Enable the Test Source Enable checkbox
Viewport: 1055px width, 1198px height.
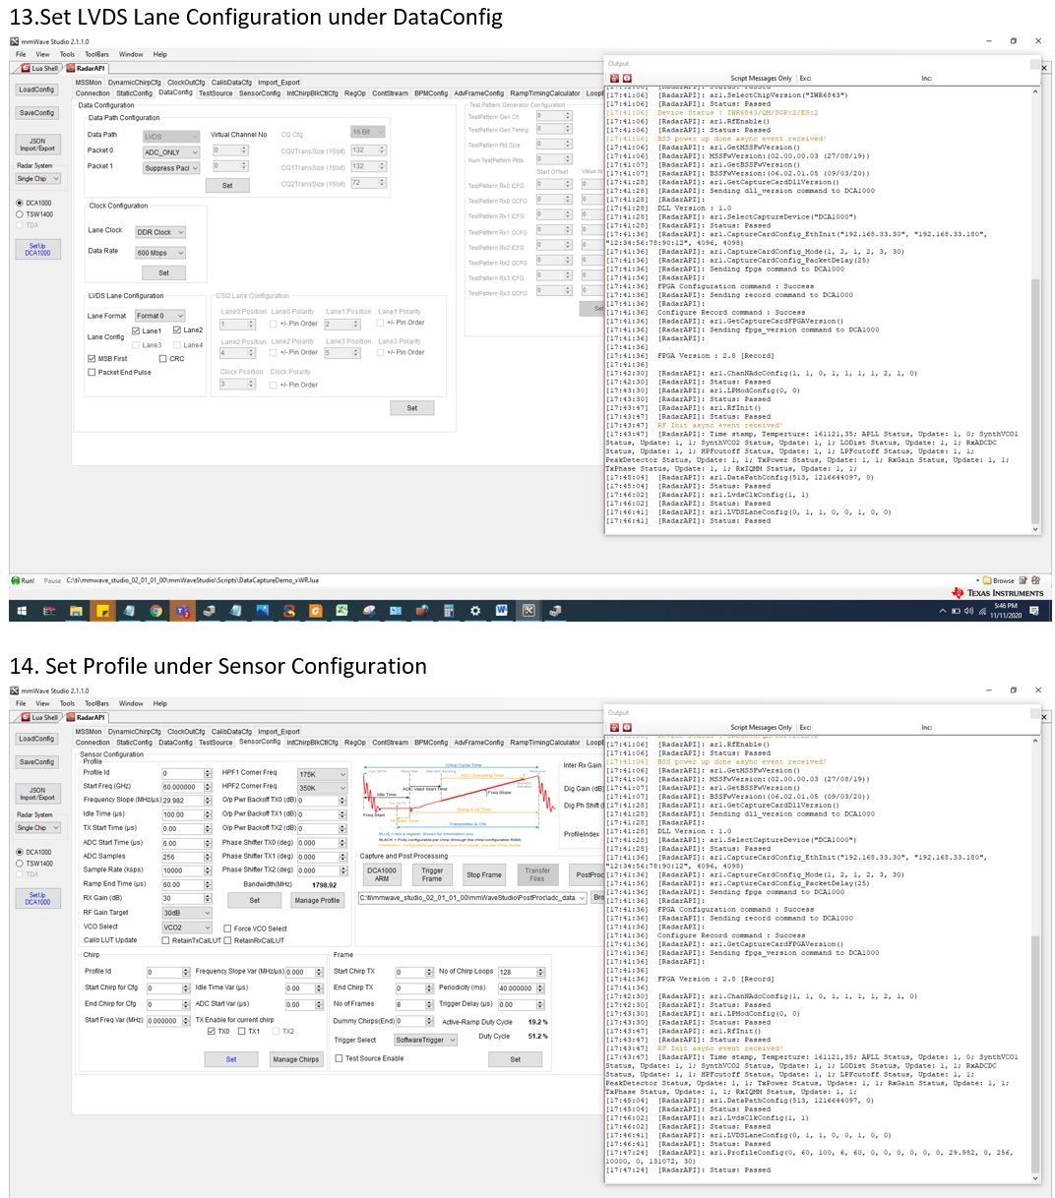(x=340, y=1058)
